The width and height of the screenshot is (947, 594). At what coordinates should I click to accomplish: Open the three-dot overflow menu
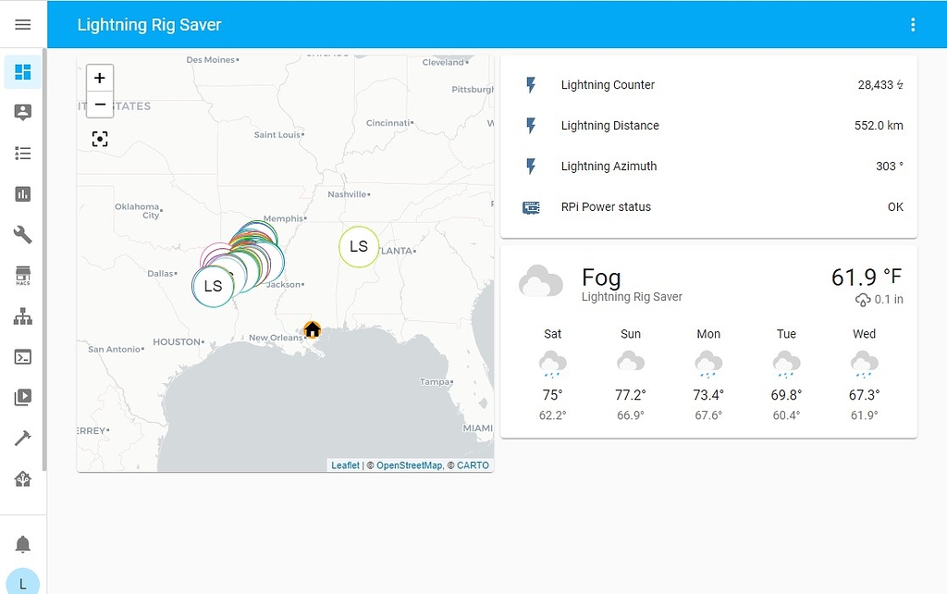[913, 24]
